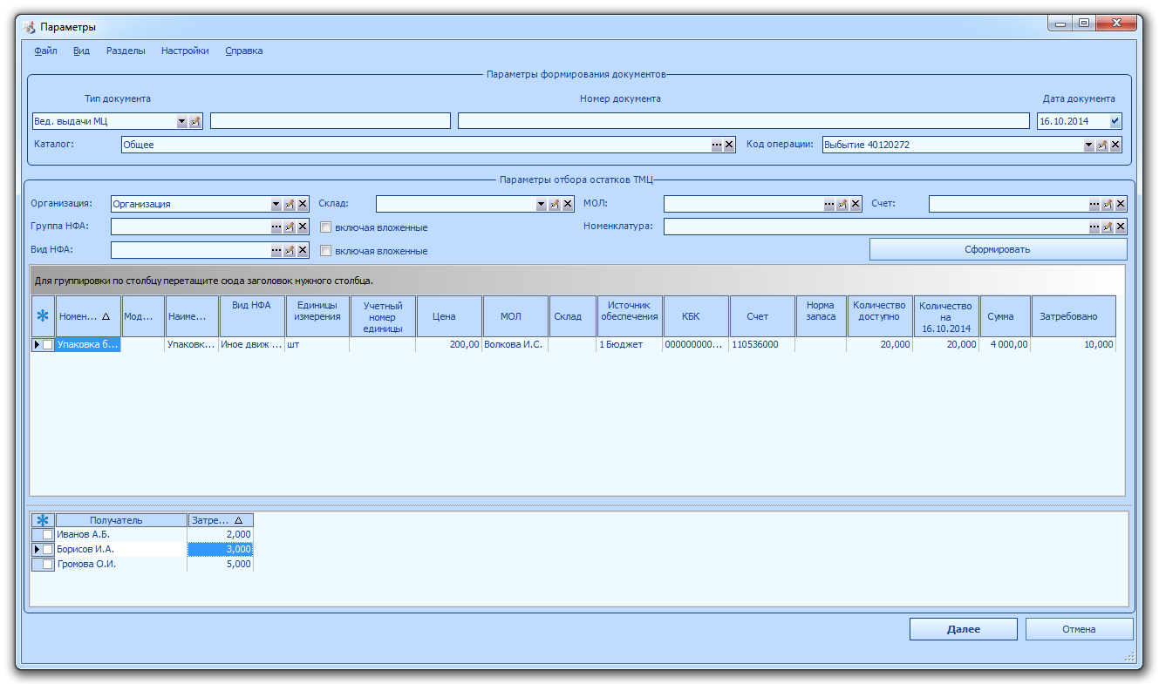1159x684 pixels.
Task: Clear the Номенклатура field
Action: tap(1121, 227)
